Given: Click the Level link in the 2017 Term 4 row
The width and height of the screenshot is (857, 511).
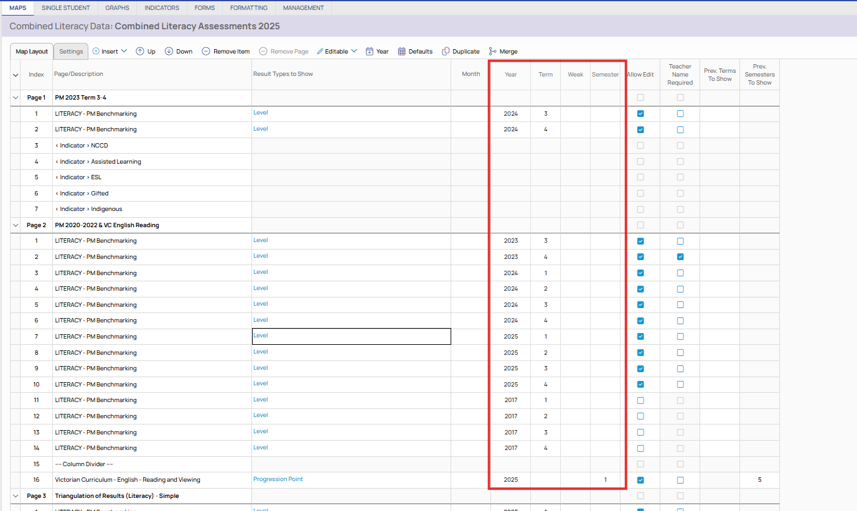Looking at the screenshot, I should click(x=261, y=447).
